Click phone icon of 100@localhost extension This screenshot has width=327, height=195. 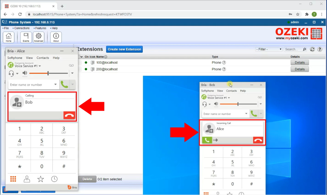92,62
